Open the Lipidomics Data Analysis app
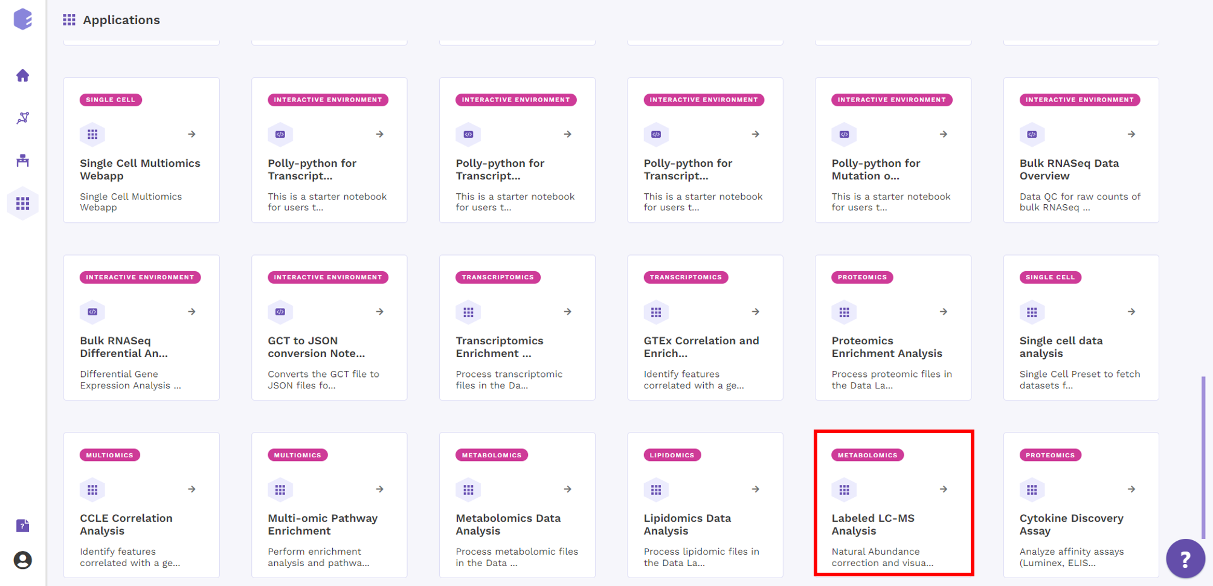Image resolution: width=1213 pixels, height=586 pixels. [x=705, y=505]
